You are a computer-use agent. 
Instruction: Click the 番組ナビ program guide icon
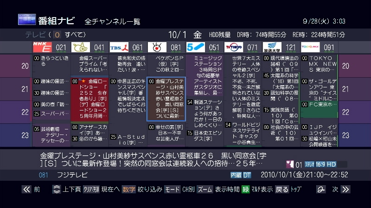(x=27, y=19)
